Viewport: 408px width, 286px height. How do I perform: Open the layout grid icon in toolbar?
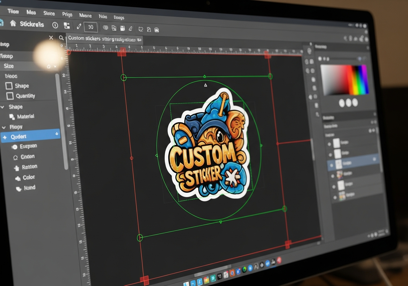(67, 26)
